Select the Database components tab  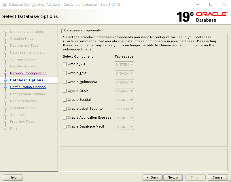pyautogui.click(x=83, y=30)
